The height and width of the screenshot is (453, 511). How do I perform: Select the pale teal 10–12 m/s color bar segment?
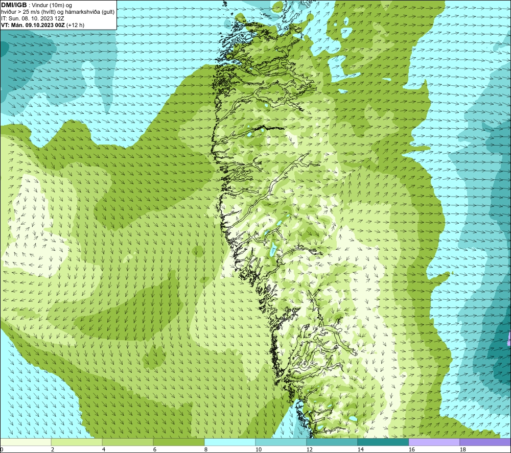pyautogui.click(x=281, y=442)
